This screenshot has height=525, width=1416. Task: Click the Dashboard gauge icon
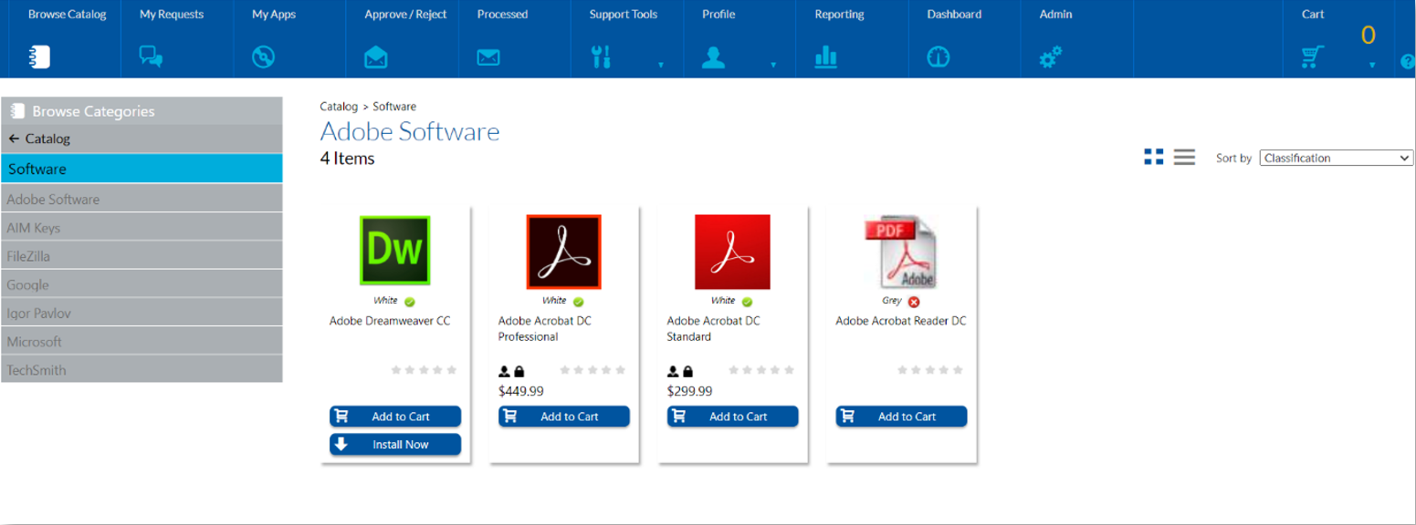(x=938, y=57)
